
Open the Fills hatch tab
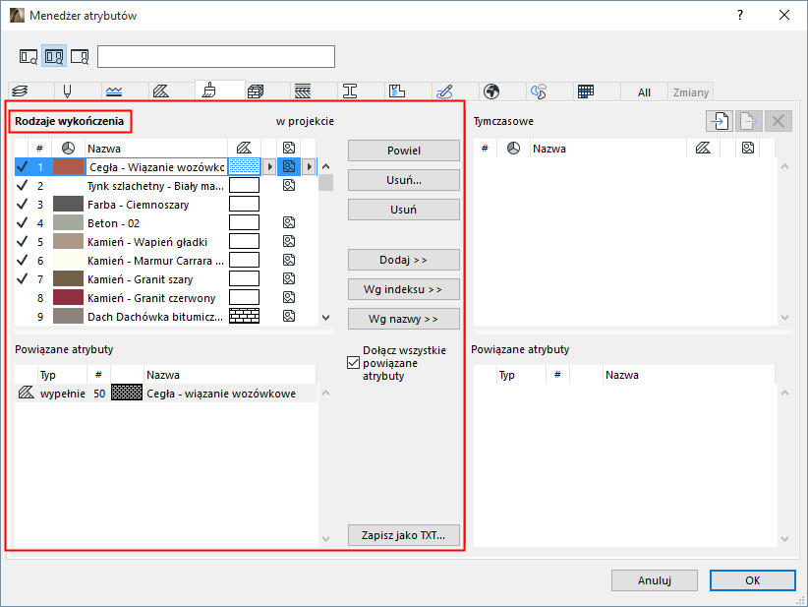161,91
